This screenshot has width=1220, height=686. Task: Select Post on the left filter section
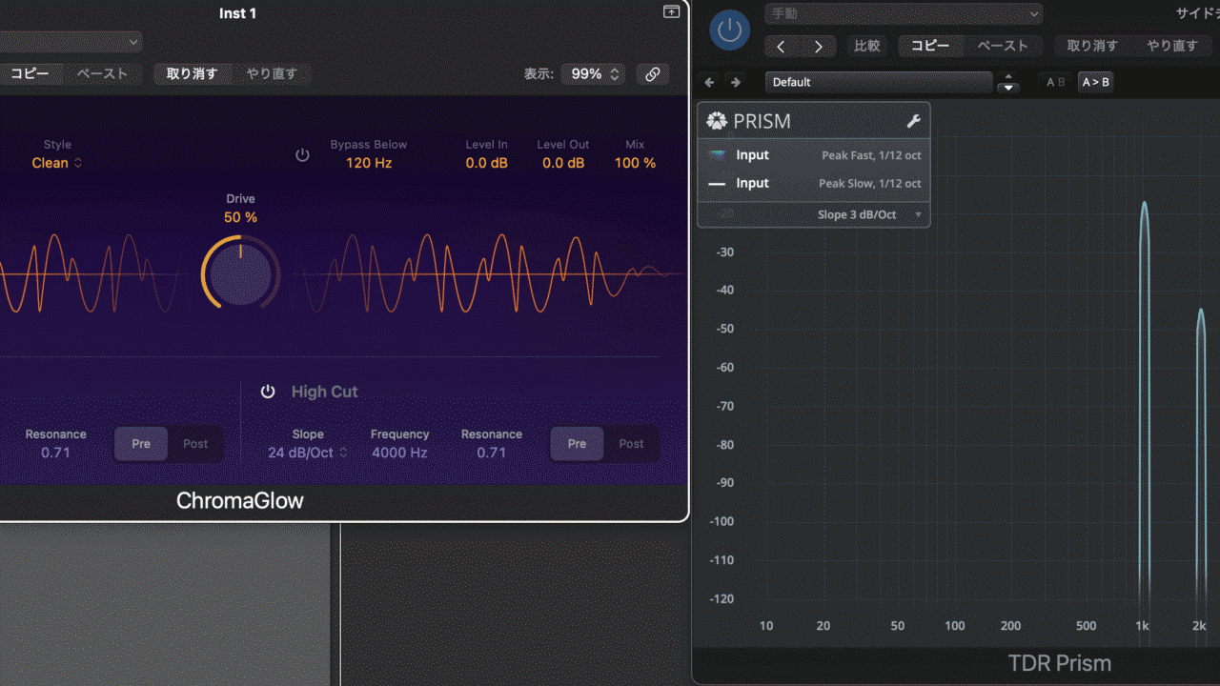195,444
